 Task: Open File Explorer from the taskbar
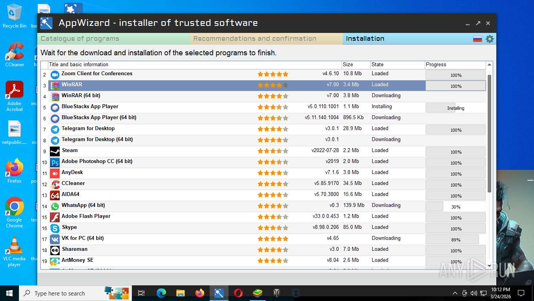pos(180,293)
